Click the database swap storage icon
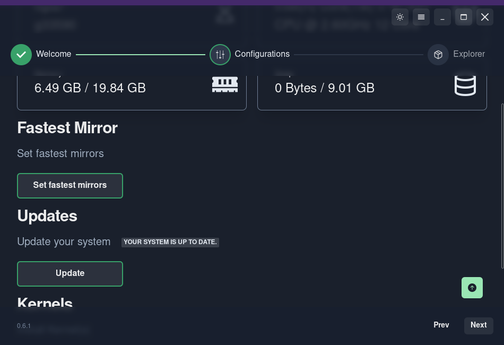The height and width of the screenshot is (345, 504). click(x=465, y=85)
